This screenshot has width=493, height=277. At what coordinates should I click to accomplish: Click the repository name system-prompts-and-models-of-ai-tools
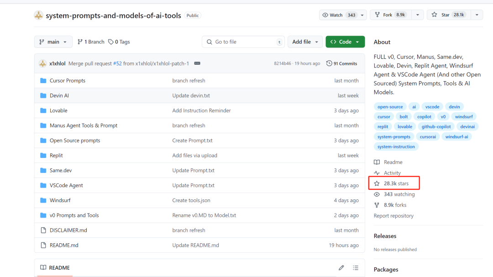(114, 16)
